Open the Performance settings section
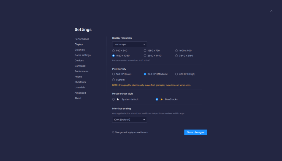The height and width of the screenshot is (161, 282). click(x=82, y=39)
